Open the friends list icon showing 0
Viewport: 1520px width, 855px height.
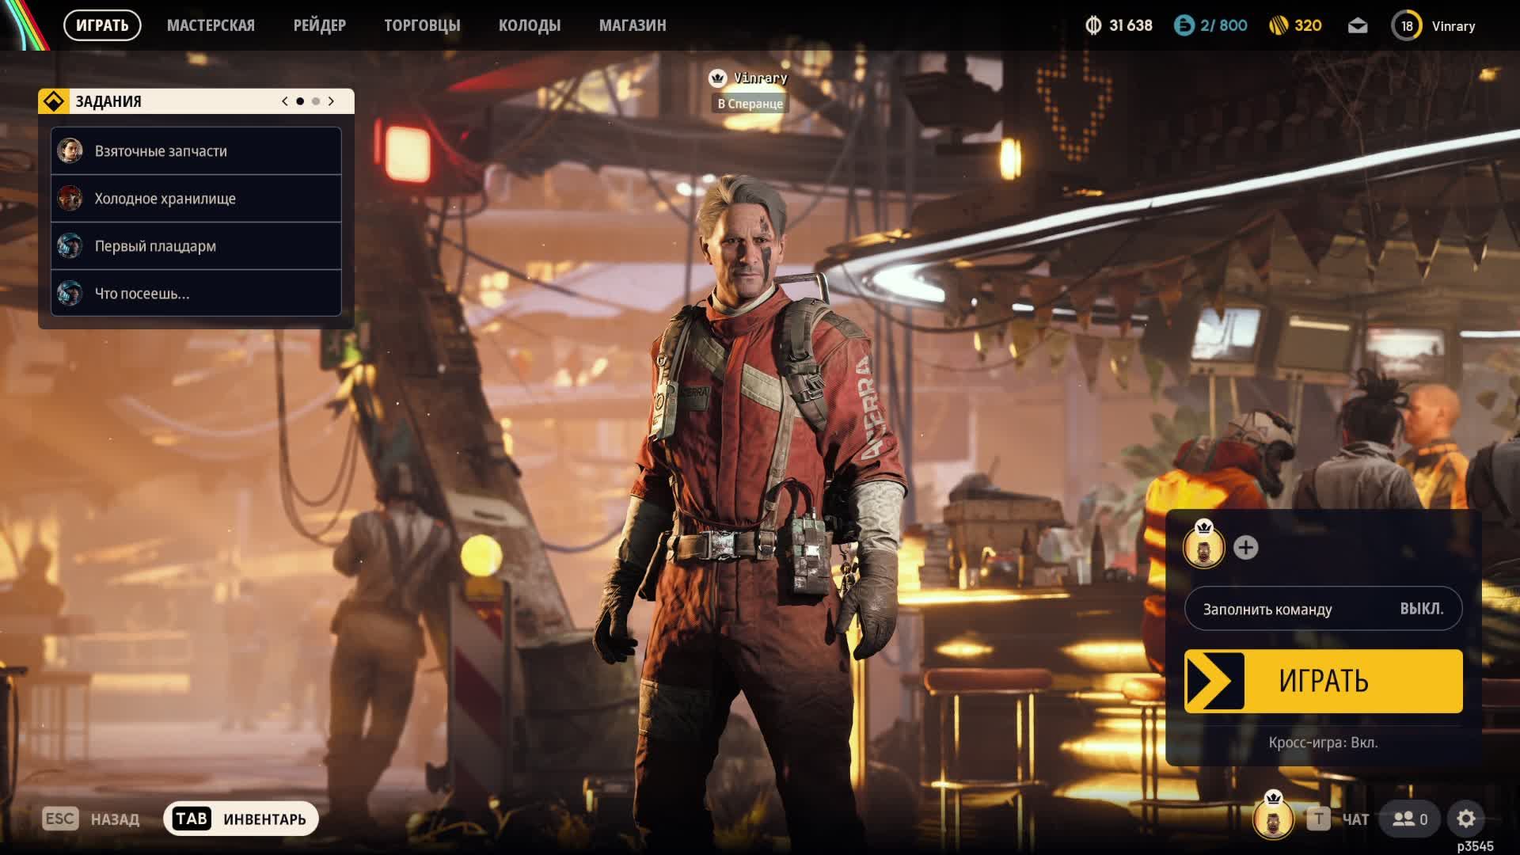(1409, 819)
